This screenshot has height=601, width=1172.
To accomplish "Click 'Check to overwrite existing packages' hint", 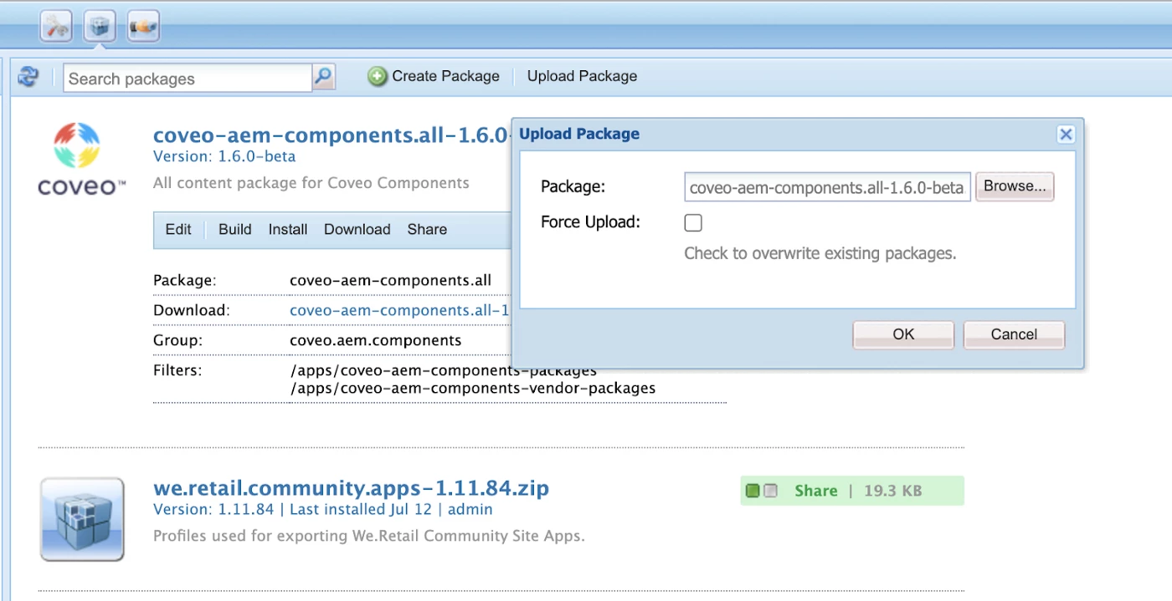I will 820,253.
